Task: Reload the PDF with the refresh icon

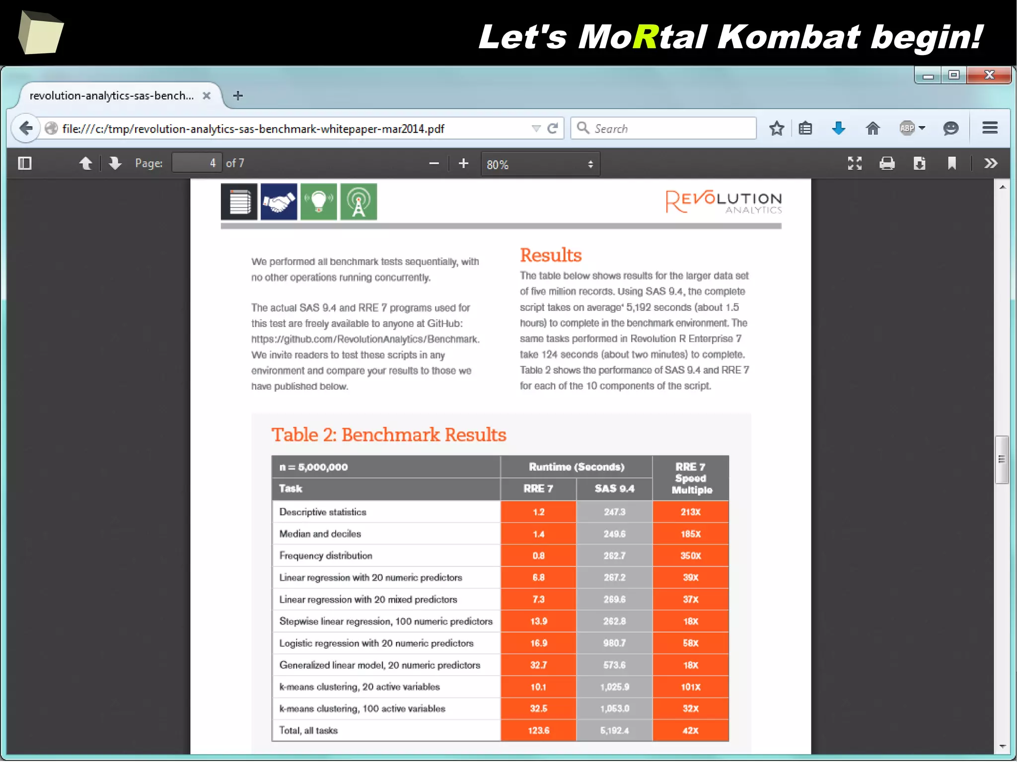Action: pyautogui.click(x=553, y=129)
